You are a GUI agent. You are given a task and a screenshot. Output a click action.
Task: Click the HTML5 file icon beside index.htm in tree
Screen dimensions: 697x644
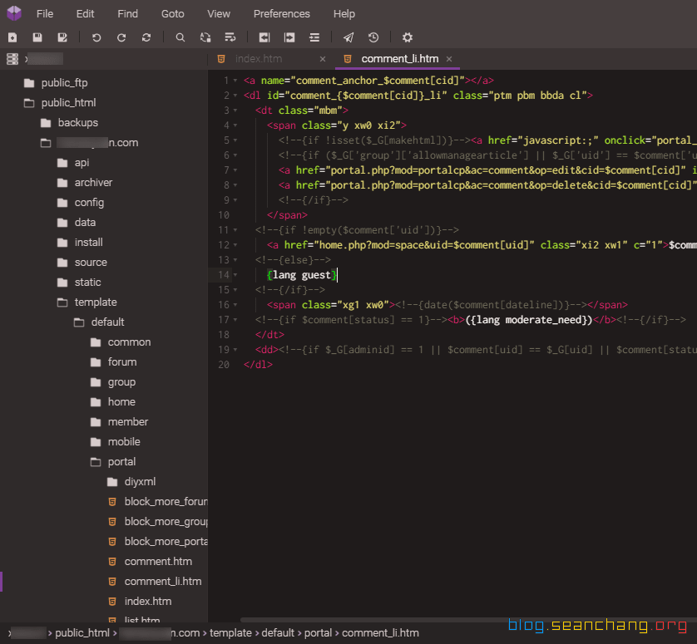pyautogui.click(x=112, y=602)
